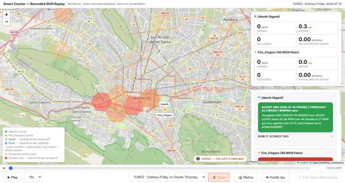
Task: Click the Guadalupe city label on the map
Action: coord(211,102)
